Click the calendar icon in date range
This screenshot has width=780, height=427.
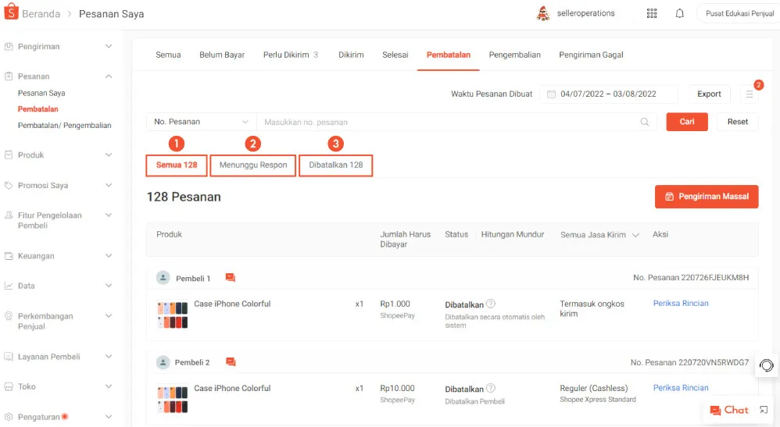551,94
